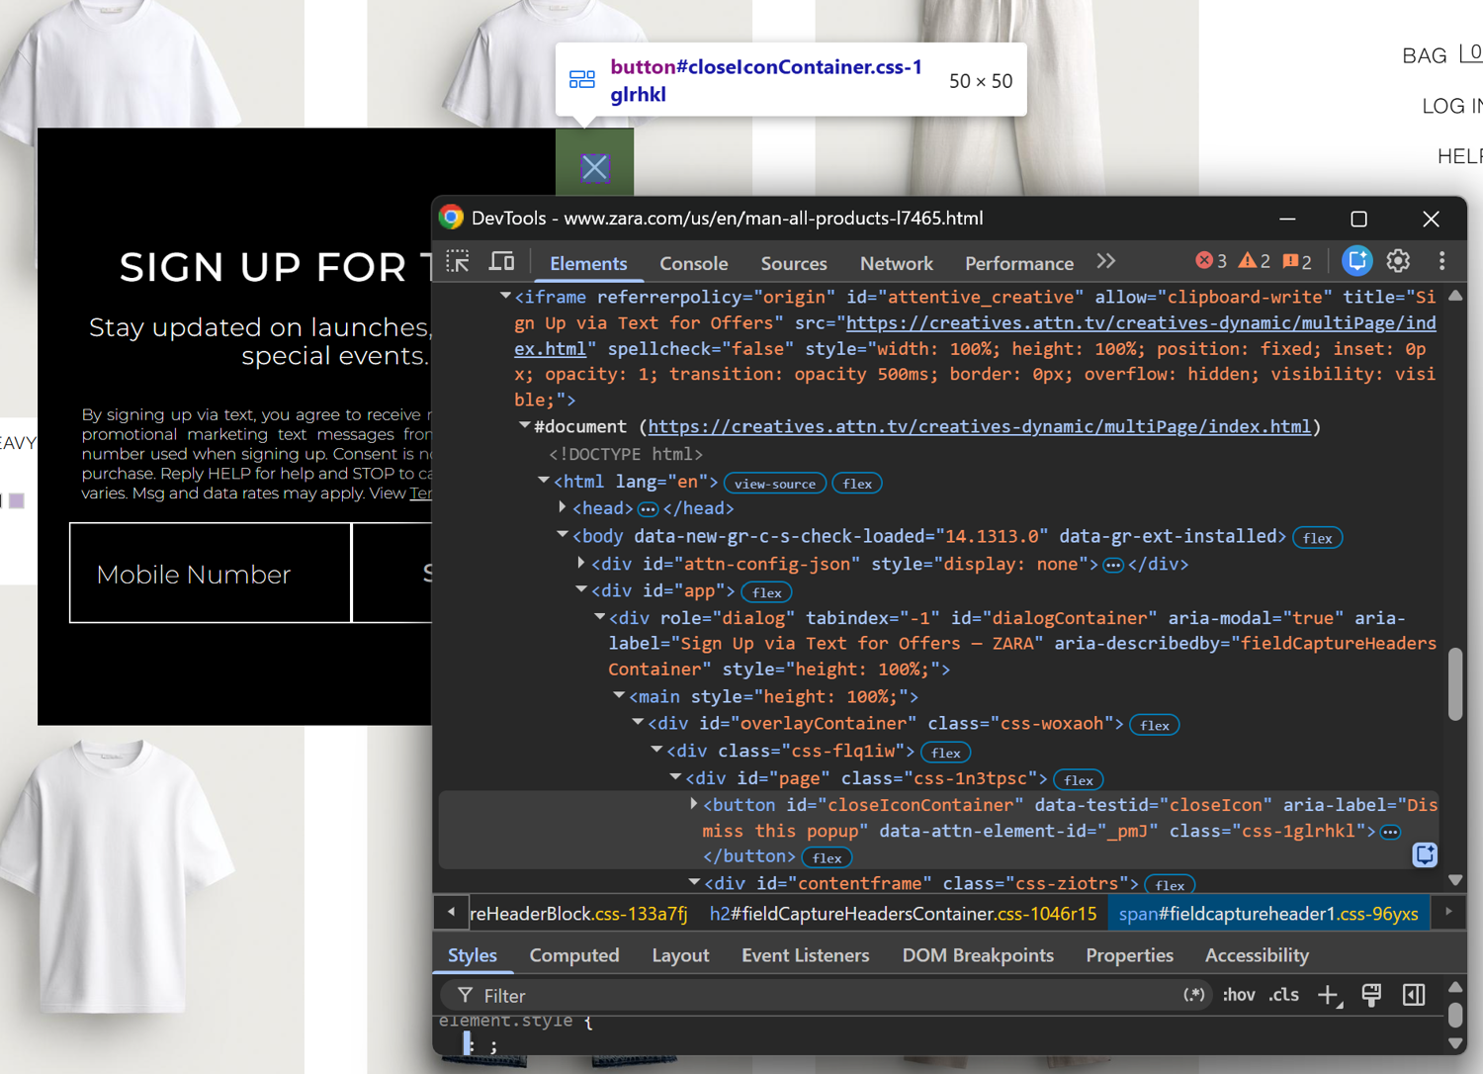Collapse the body node
This screenshot has height=1074, width=1483.
point(563,535)
